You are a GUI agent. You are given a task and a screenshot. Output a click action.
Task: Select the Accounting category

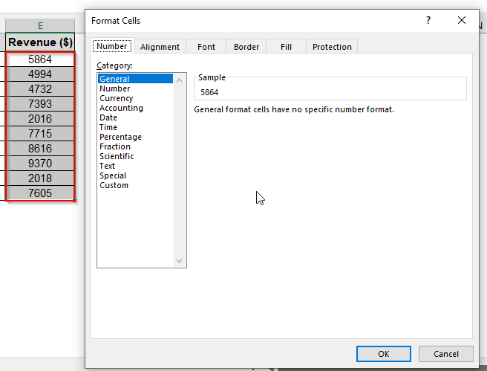[121, 108]
